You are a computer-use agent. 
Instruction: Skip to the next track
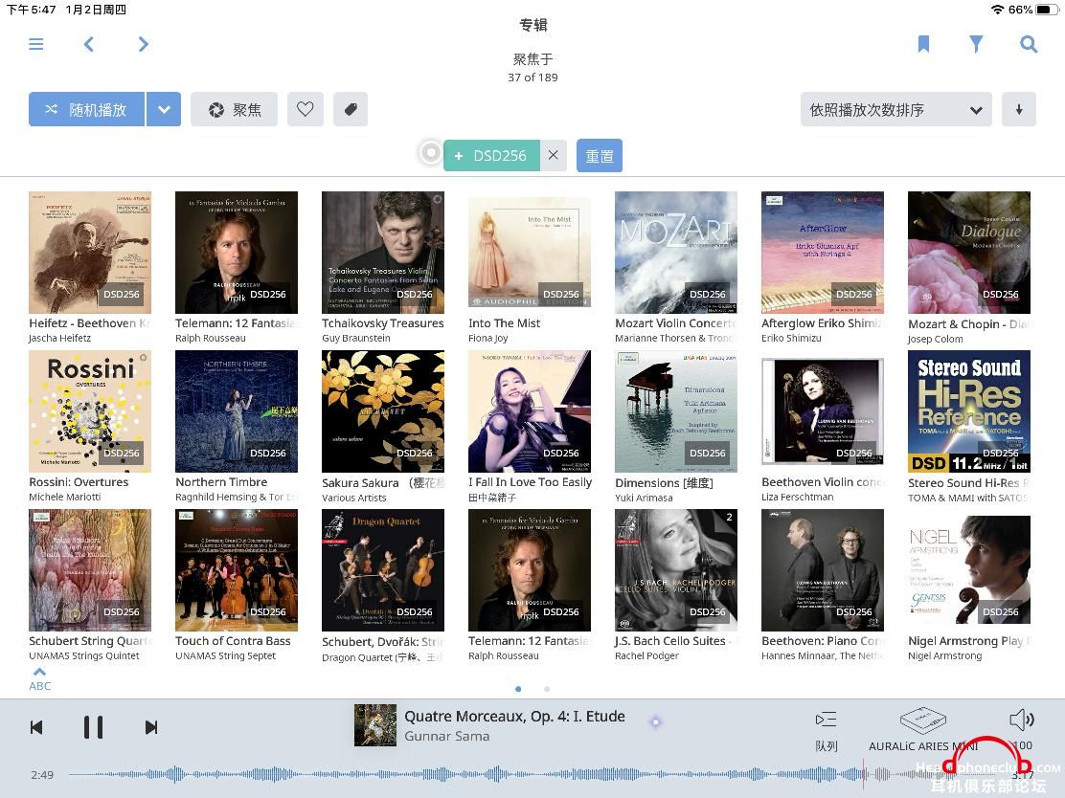pyautogui.click(x=151, y=727)
